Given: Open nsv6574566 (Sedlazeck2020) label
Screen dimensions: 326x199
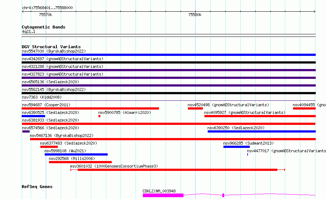Looking at the screenshot, I should click(51, 128).
